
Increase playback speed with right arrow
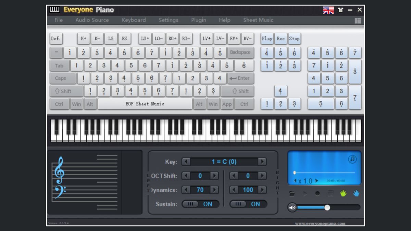(x=316, y=181)
